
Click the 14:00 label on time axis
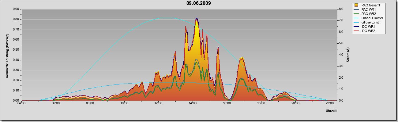click(193, 104)
